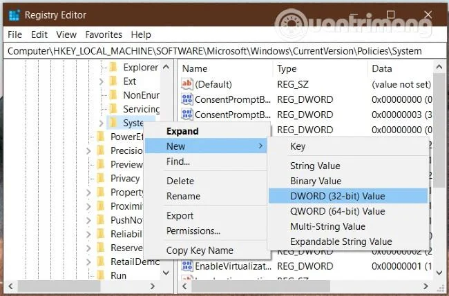Choose Export in the context menu
This screenshot has height=296, width=449.
pyautogui.click(x=207, y=215)
